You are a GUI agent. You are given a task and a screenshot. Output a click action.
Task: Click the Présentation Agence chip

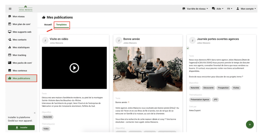[200, 99]
